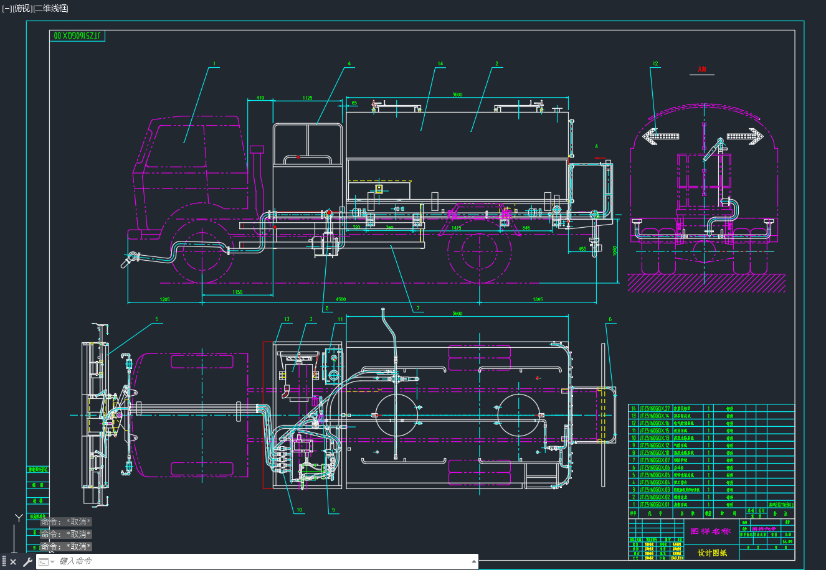The width and height of the screenshot is (826, 570).
Task: Select the EQ1168KJ remark in the parts table
Action: coord(781,505)
